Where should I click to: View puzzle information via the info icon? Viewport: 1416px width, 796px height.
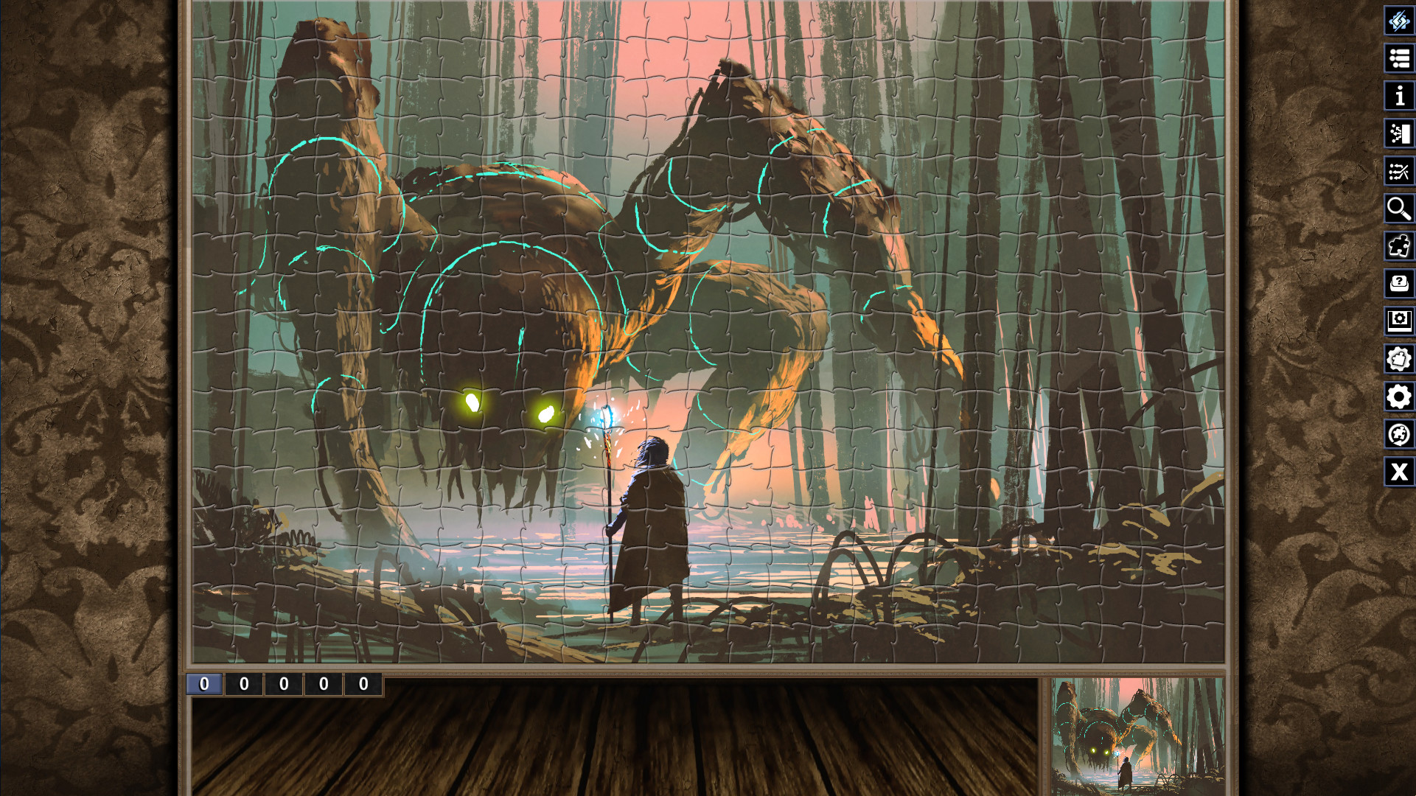click(x=1398, y=96)
